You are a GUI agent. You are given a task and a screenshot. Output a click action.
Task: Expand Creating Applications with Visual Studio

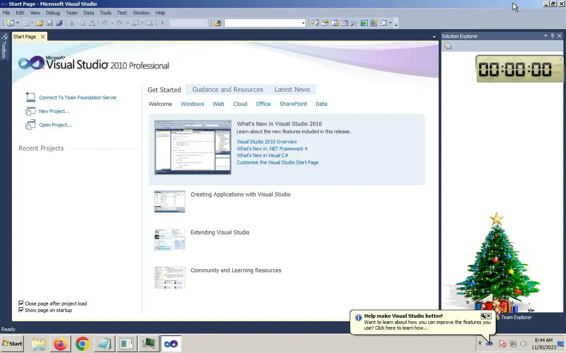click(240, 194)
